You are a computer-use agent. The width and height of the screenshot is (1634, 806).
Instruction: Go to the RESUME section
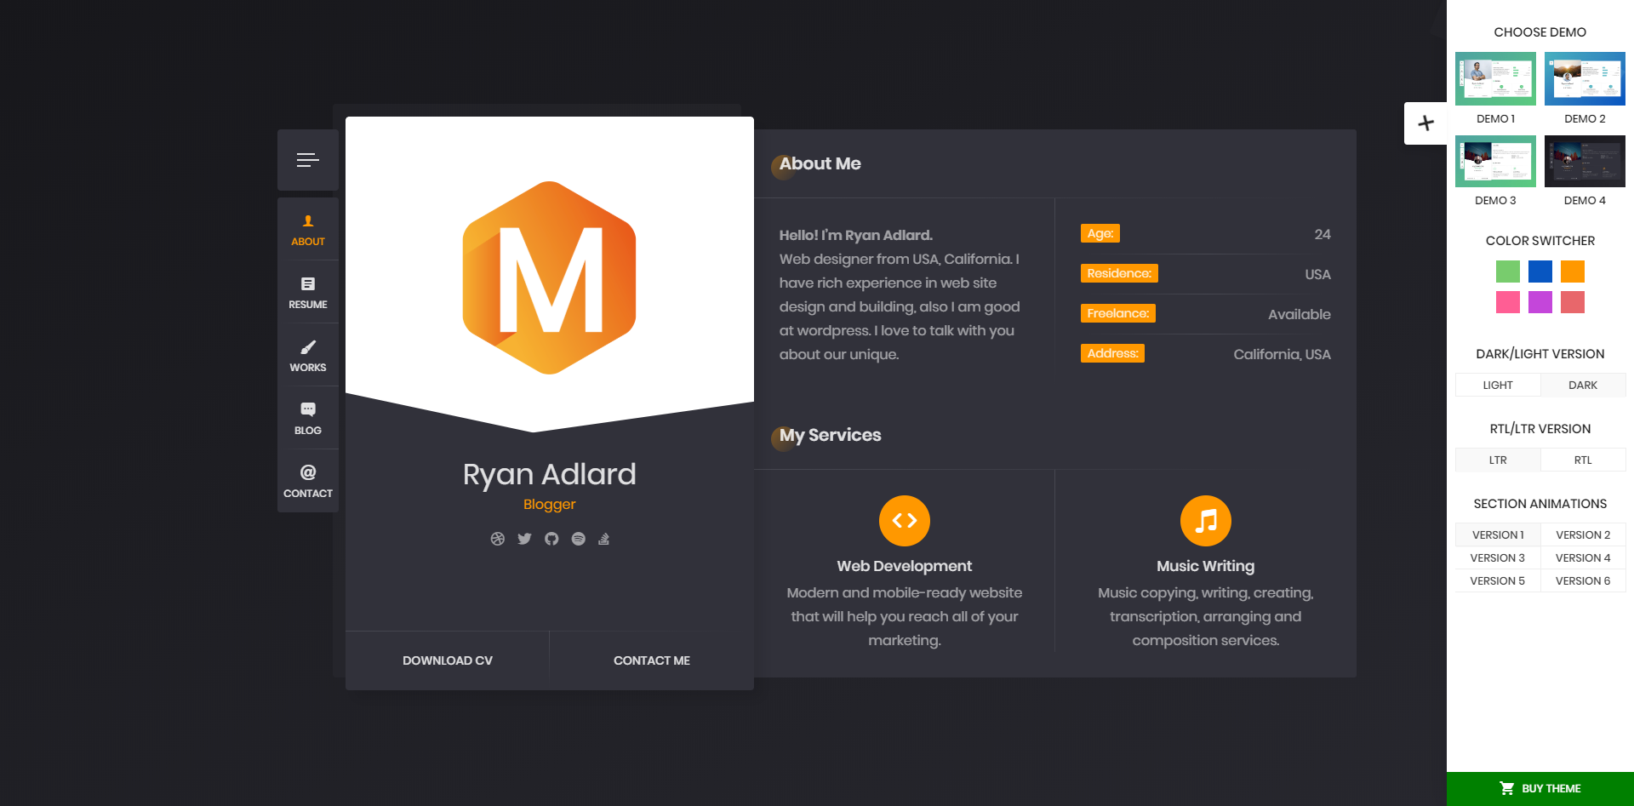coord(307,292)
